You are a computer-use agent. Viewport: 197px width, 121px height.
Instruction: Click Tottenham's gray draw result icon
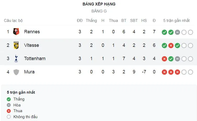pyautogui.click(x=177, y=59)
